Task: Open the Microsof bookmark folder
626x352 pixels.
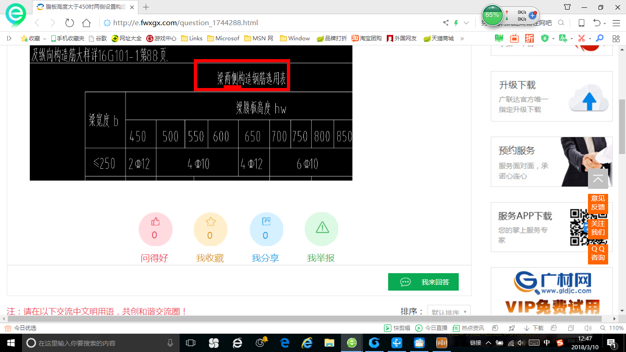Action: pyautogui.click(x=223, y=38)
